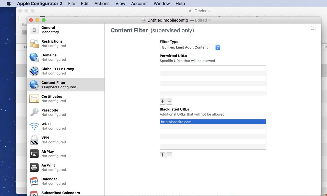Open the Domains globe icon

[x=34, y=57]
